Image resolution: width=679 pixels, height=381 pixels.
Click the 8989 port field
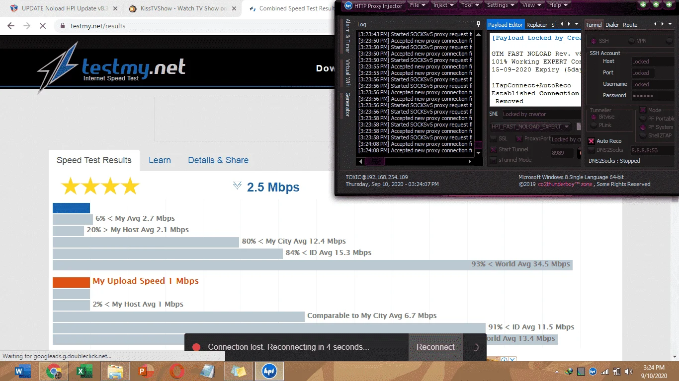tap(562, 153)
